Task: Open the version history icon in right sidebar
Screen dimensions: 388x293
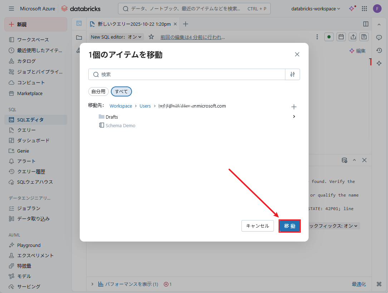Action: (379, 50)
